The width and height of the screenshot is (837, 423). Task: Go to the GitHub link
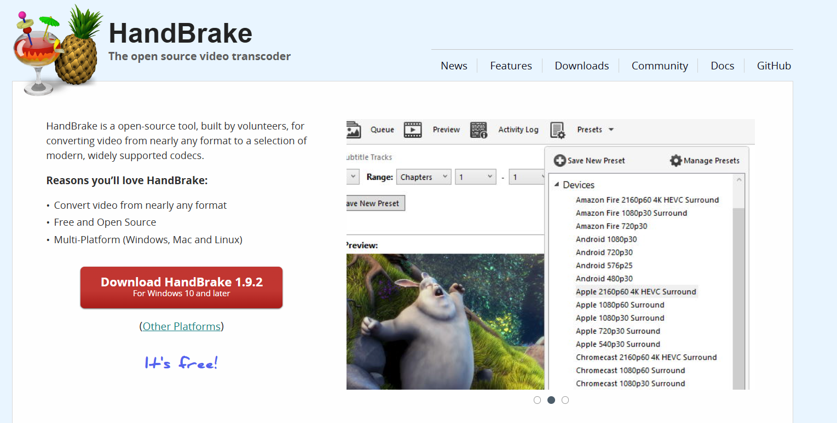tap(774, 66)
